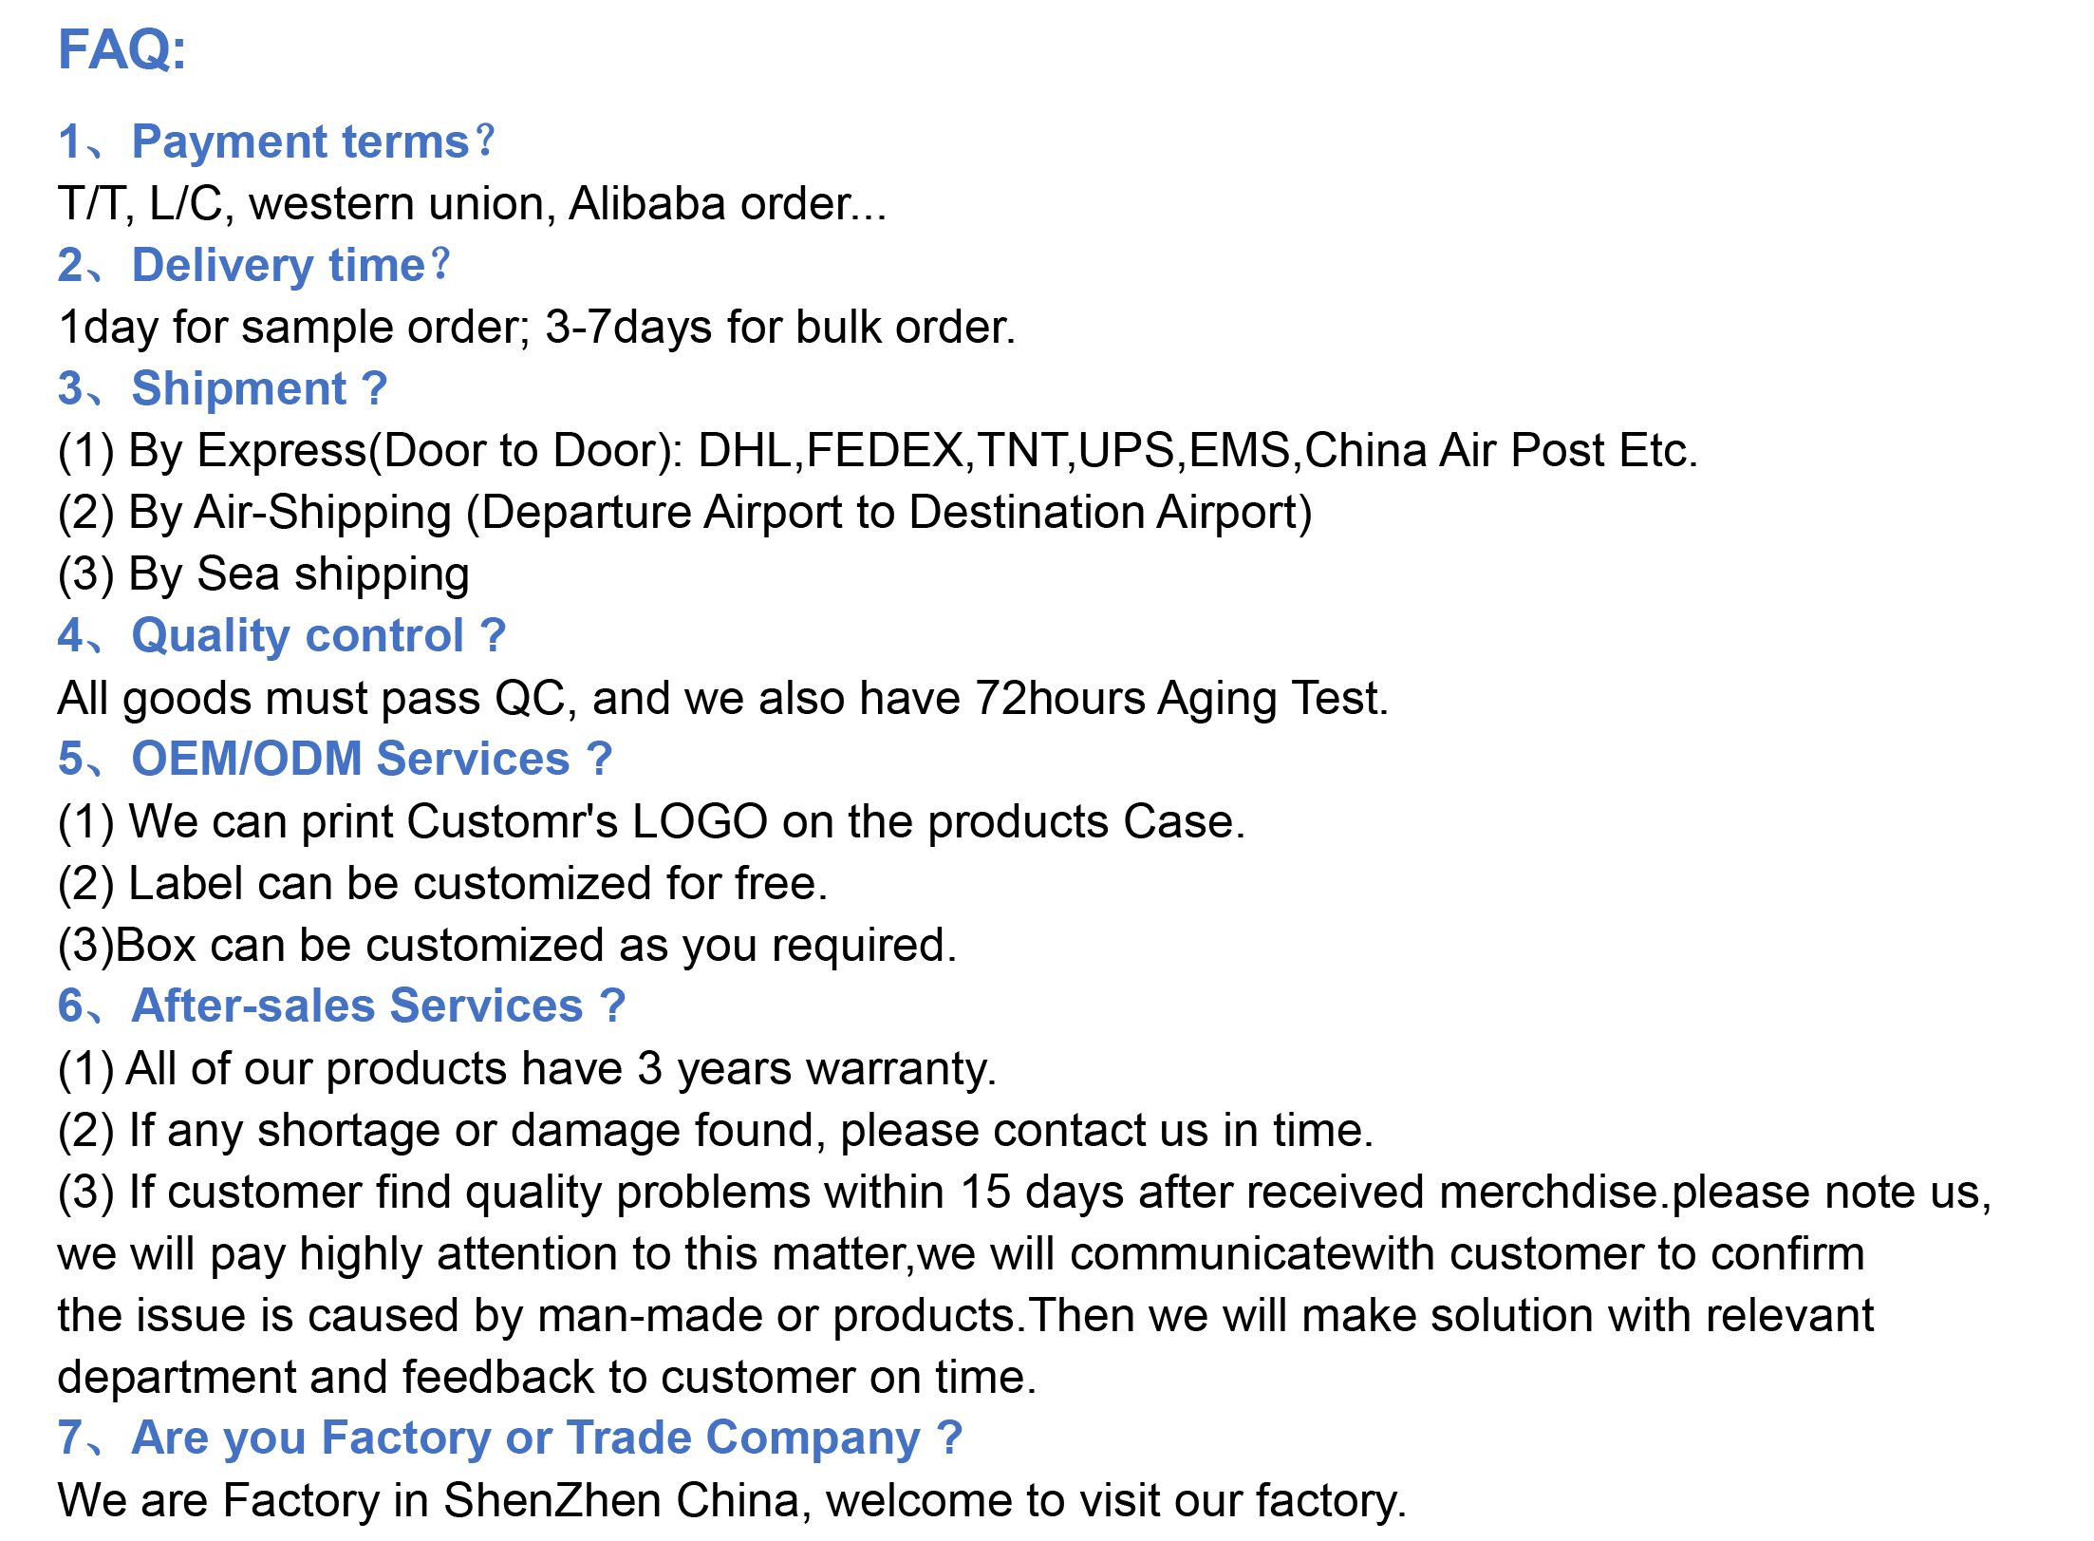This screenshot has height=1541, width=2094.
Task: Open the Shipment question heading
Action: (x=223, y=389)
